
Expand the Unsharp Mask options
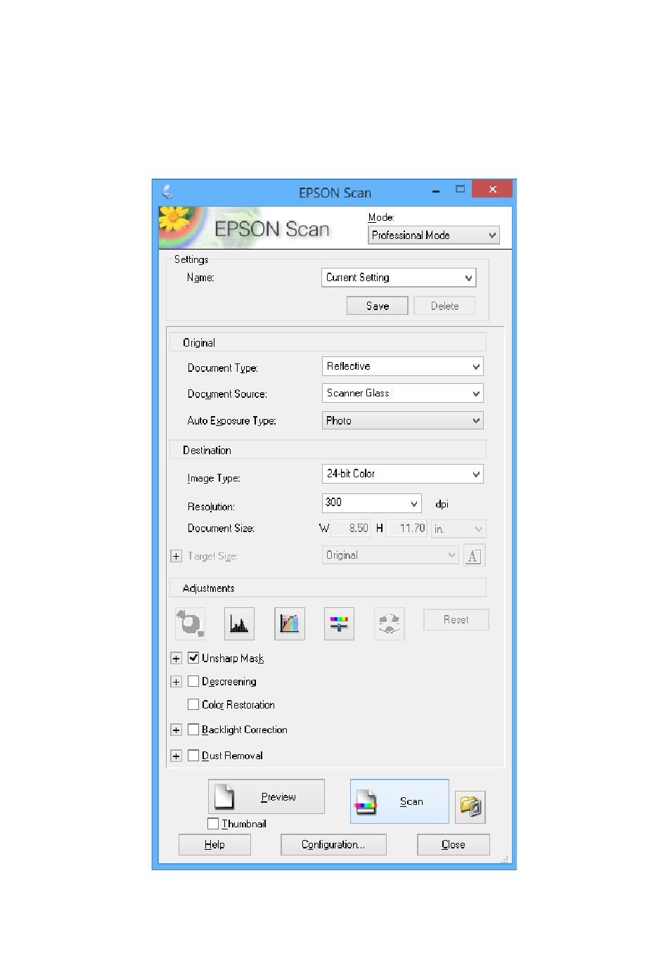[176, 659]
